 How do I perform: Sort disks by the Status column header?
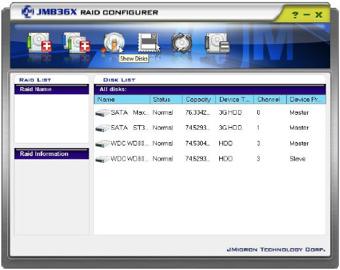pyautogui.click(x=166, y=100)
